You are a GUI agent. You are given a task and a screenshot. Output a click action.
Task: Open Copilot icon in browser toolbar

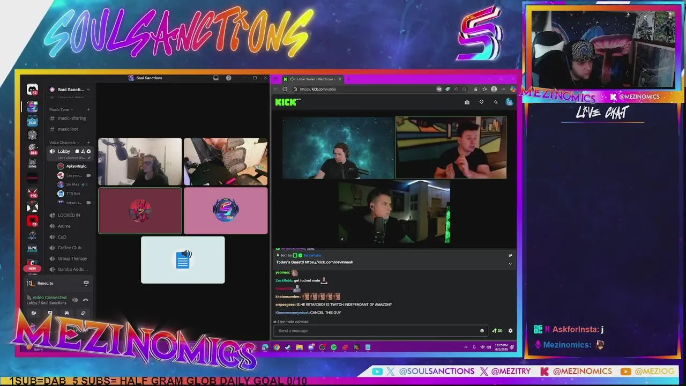tap(513, 89)
